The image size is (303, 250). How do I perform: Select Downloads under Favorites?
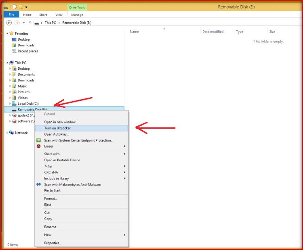(26, 45)
